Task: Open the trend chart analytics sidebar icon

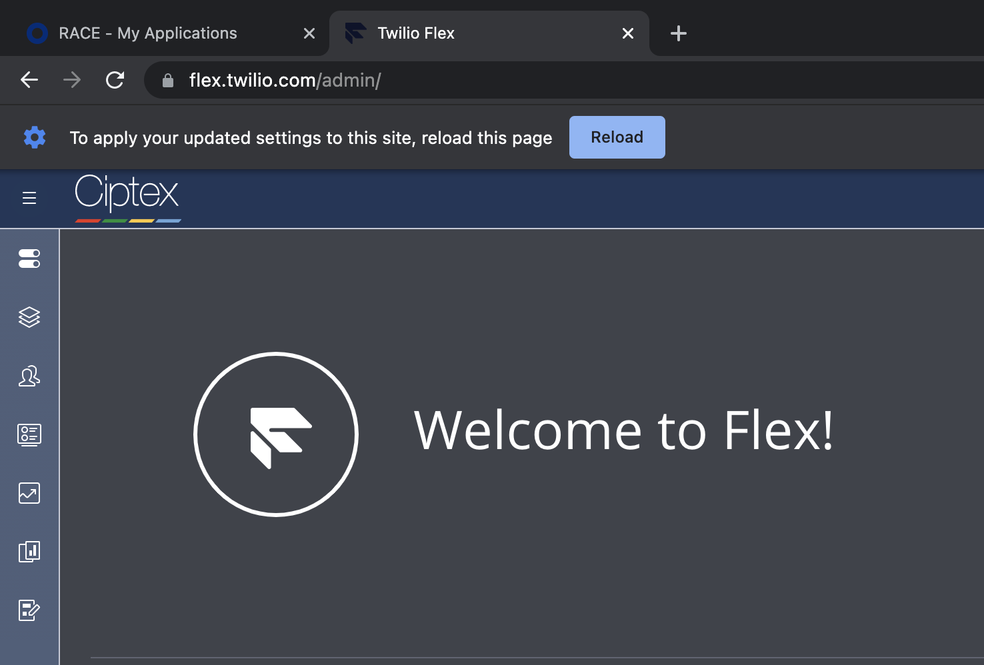Action: pyautogui.click(x=29, y=493)
